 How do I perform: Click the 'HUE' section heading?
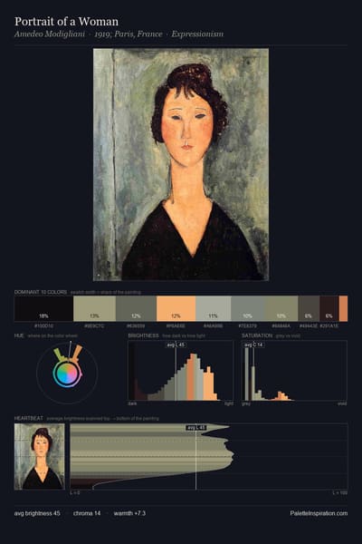point(19,335)
